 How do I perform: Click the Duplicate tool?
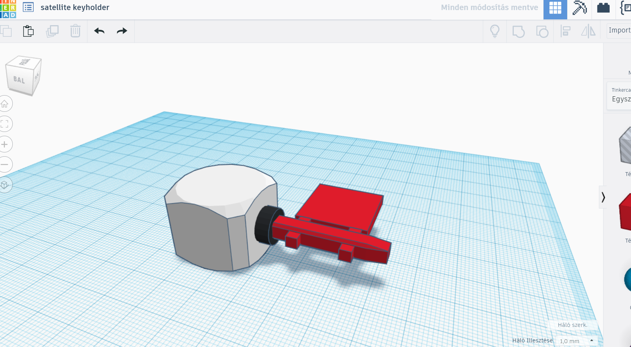(52, 31)
